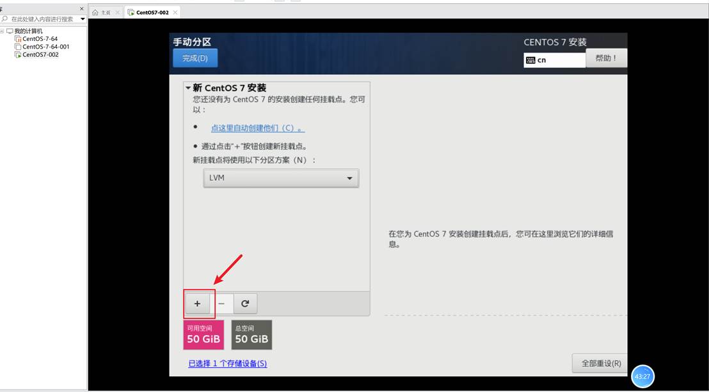Click the blue 完成(D) button
The height and width of the screenshot is (392, 709).
[x=195, y=58]
